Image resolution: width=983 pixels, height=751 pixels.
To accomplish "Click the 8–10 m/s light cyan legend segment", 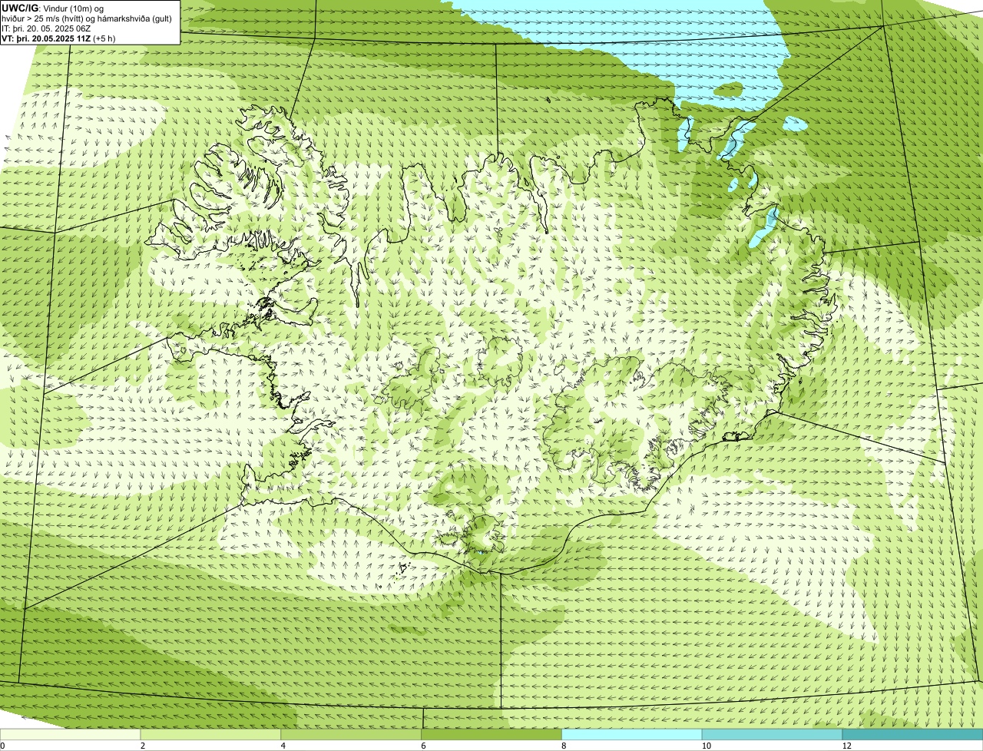I will click(632, 735).
